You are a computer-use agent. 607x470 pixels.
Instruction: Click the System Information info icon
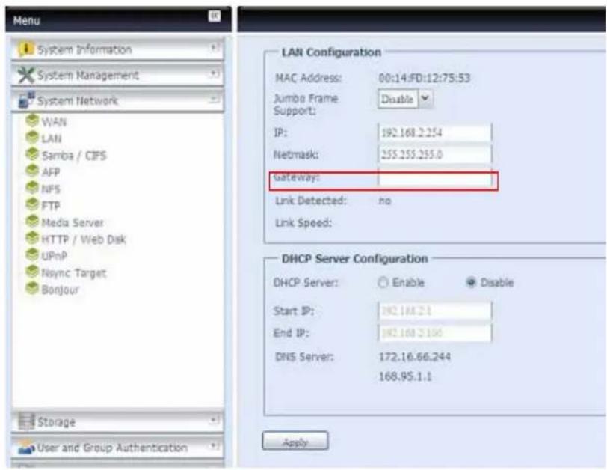tap(26, 49)
